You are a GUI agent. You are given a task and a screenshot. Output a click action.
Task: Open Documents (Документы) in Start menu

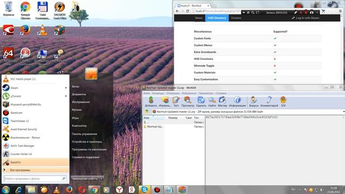pyautogui.click(x=79, y=94)
